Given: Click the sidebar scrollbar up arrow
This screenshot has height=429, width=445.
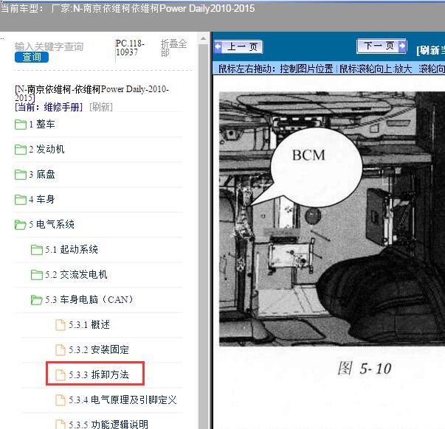Looking at the screenshot, I should coord(203,38).
